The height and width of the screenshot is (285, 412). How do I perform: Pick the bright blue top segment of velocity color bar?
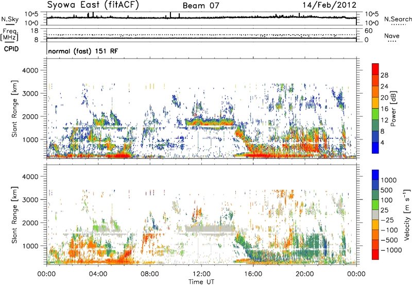[x=375, y=175]
